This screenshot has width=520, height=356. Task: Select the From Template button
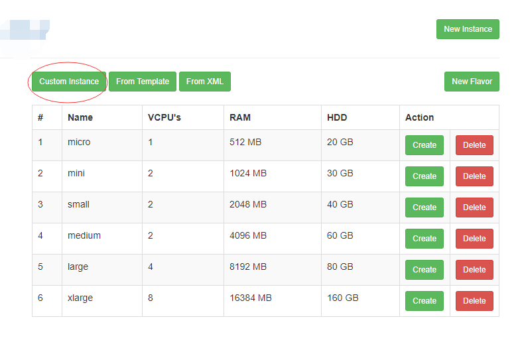[x=143, y=82]
